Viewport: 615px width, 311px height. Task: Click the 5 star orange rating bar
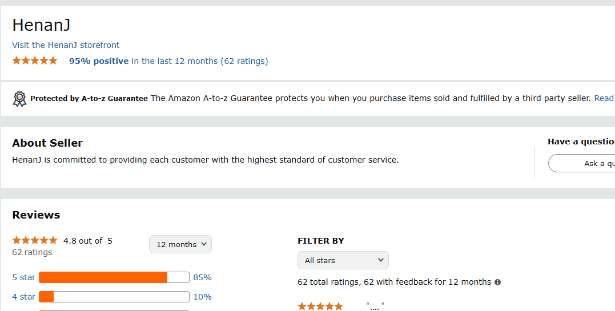pyautogui.click(x=114, y=277)
